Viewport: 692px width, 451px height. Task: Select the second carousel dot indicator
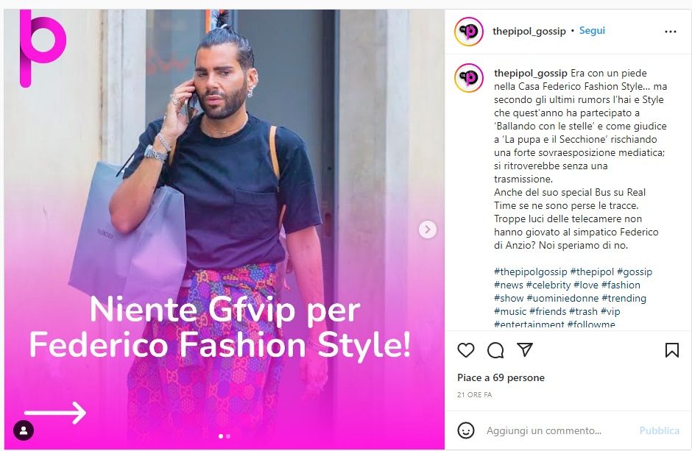tap(228, 436)
